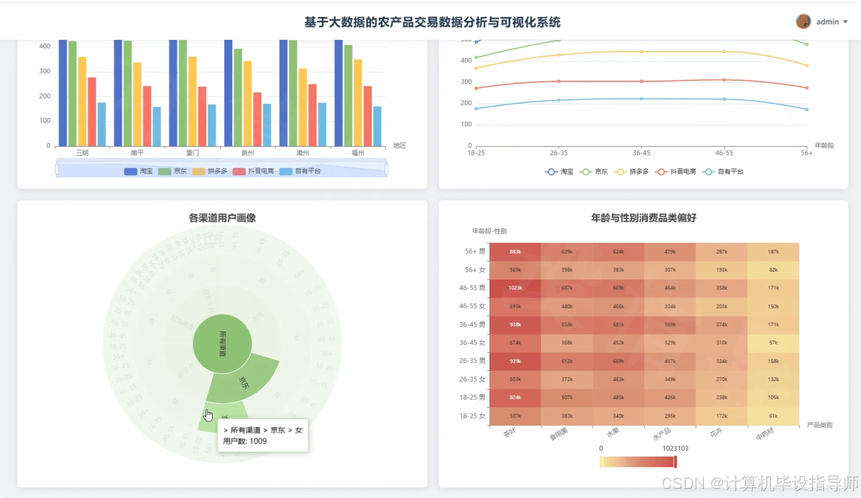Click heatmap cell 687k in 食用菌 column
Viewport: 861px width, 498px height.
[x=567, y=288]
